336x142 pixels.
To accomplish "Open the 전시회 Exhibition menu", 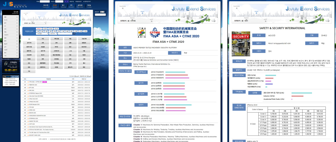I will [x=55, y=6].
